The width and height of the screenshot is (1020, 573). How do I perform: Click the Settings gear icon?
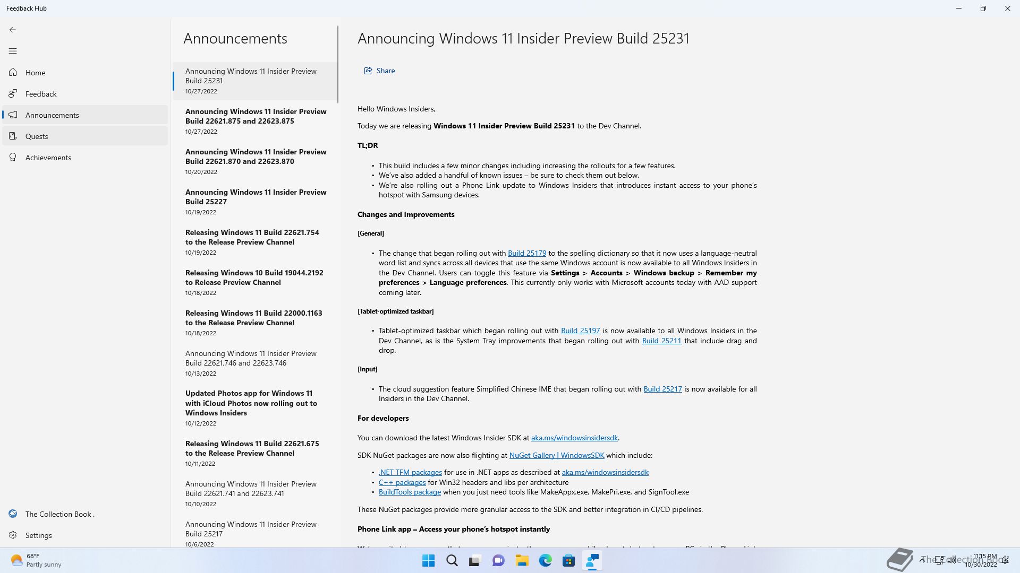click(x=13, y=535)
